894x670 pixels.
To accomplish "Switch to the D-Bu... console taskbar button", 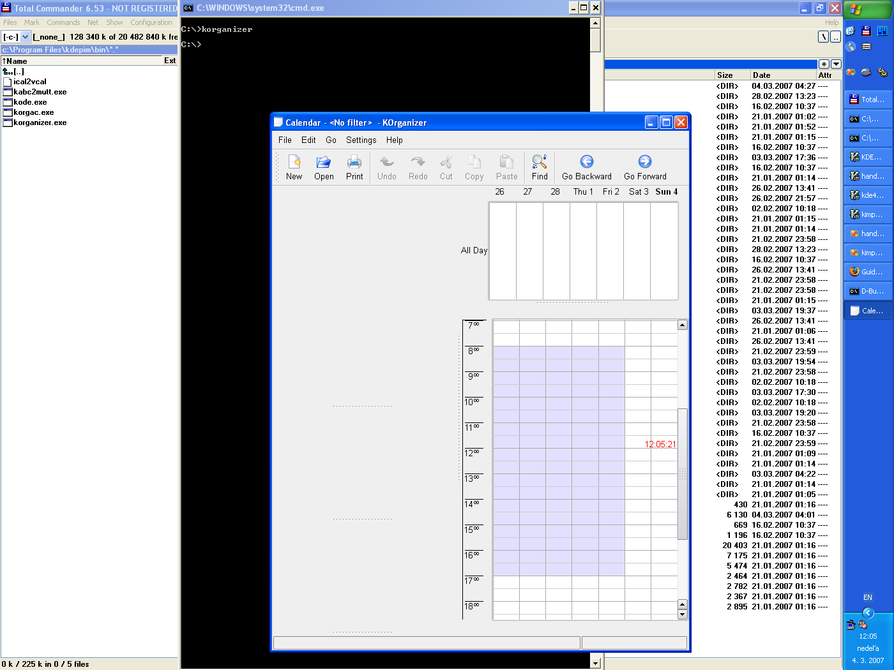I will click(868, 291).
